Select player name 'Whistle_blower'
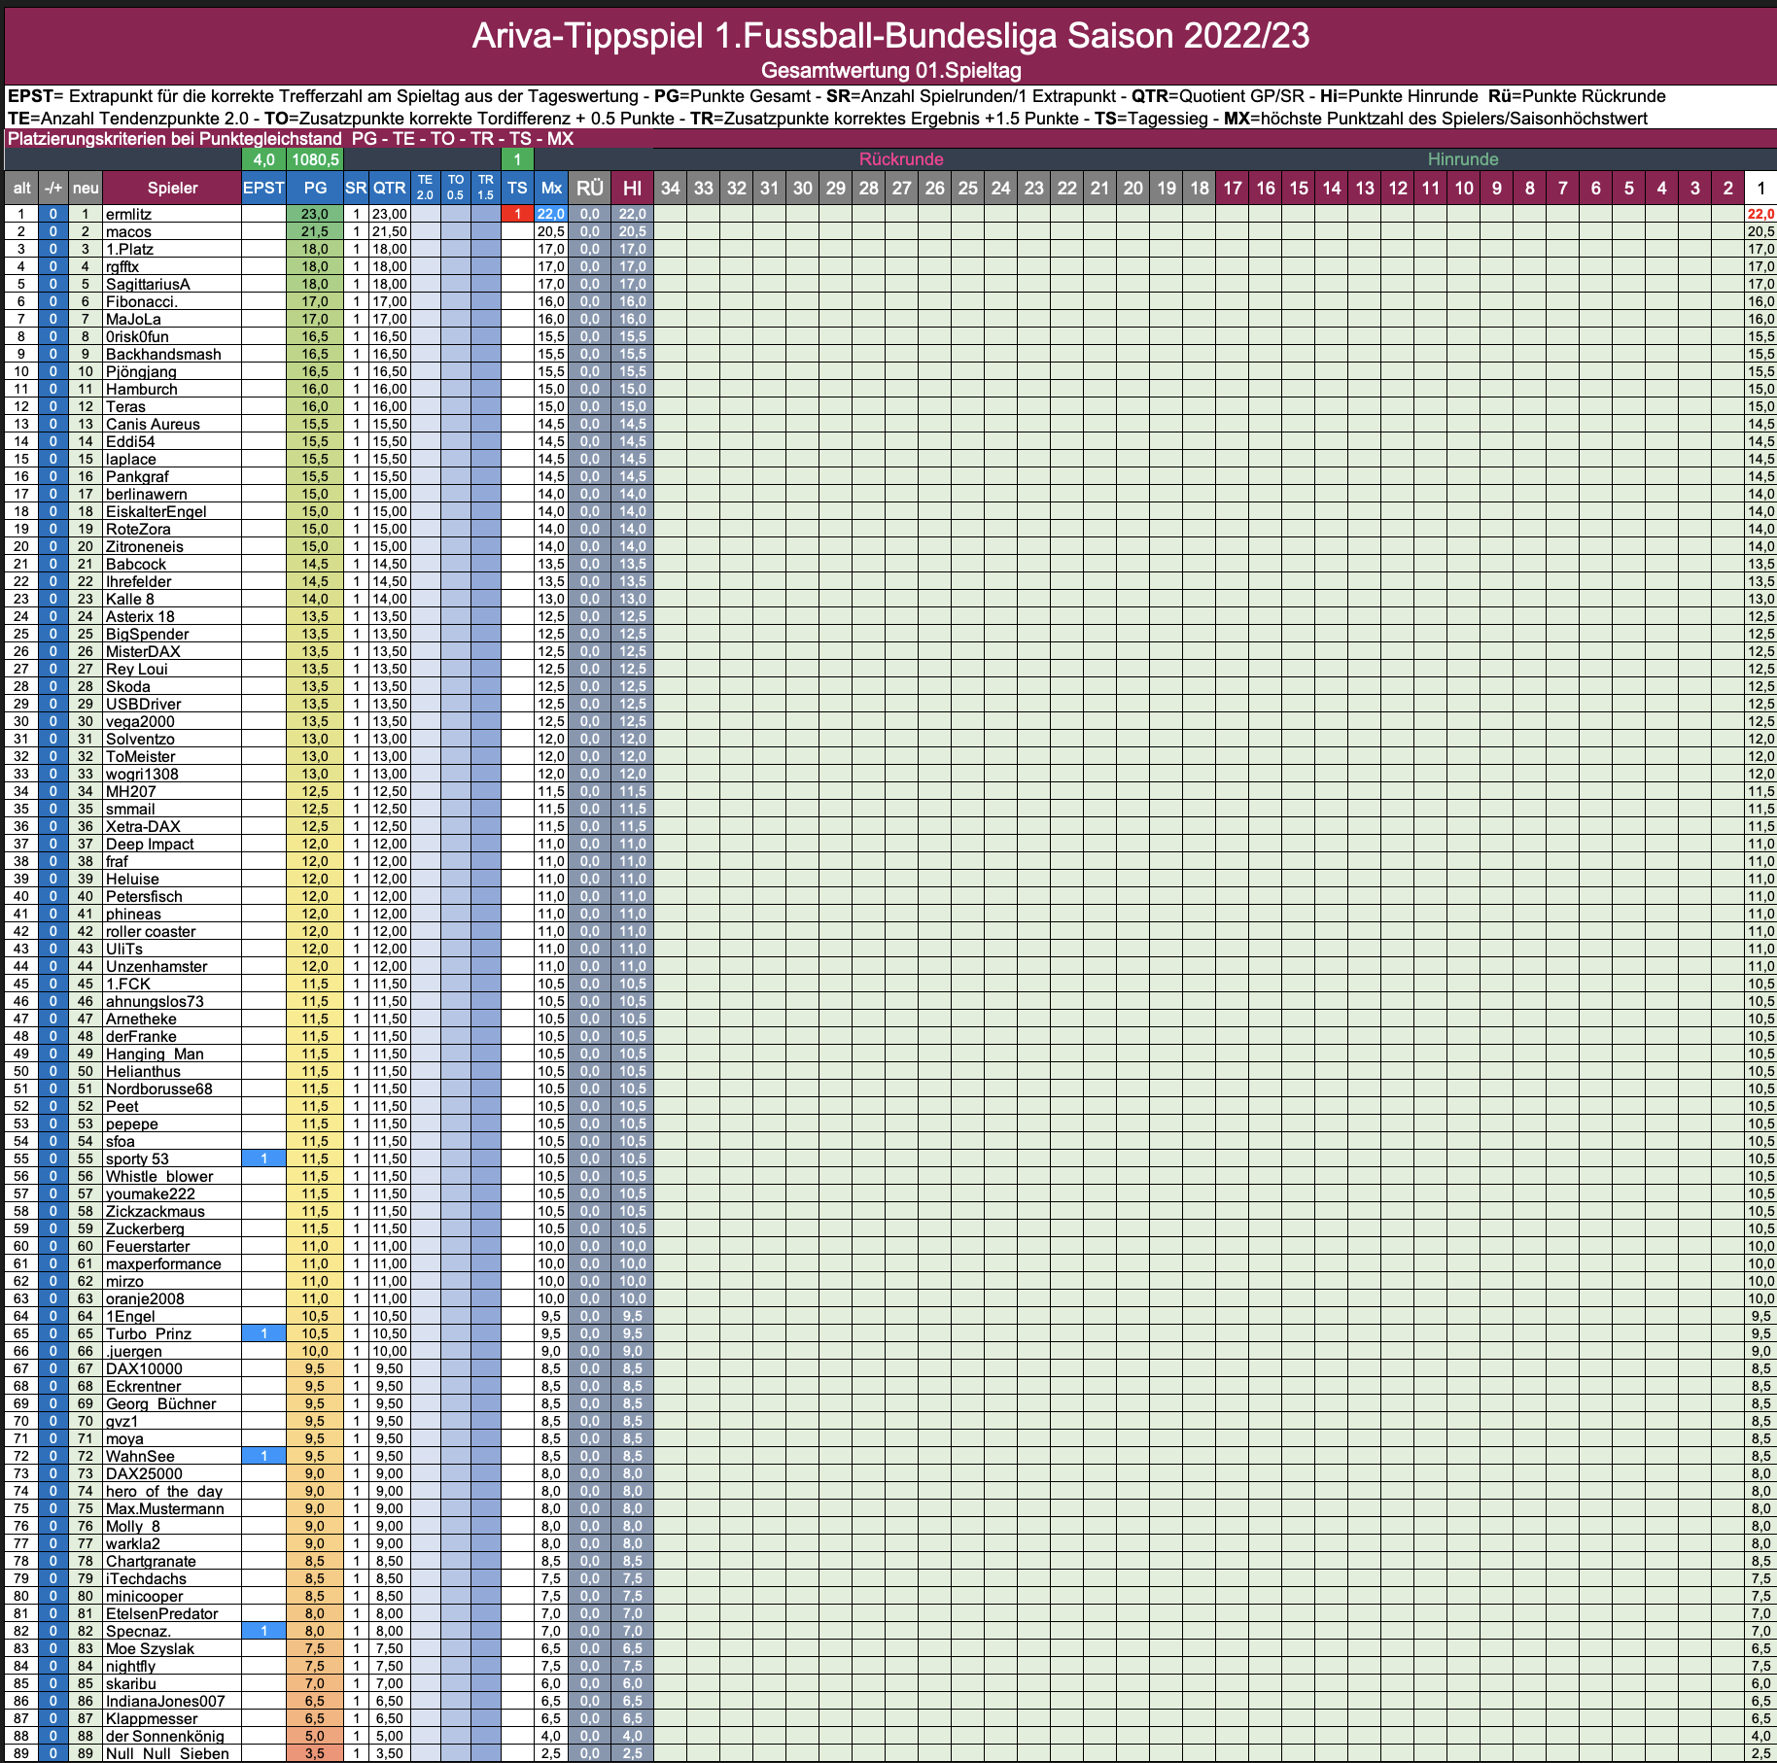The image size is (1777, 1763). (159, 1176)
